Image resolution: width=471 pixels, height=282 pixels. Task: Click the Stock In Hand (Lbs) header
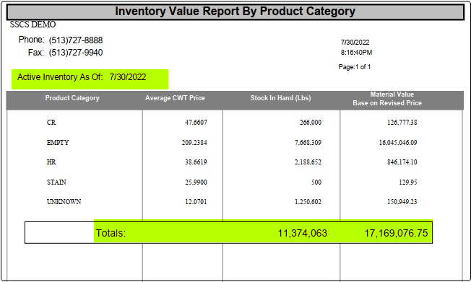tap(280, 98)
